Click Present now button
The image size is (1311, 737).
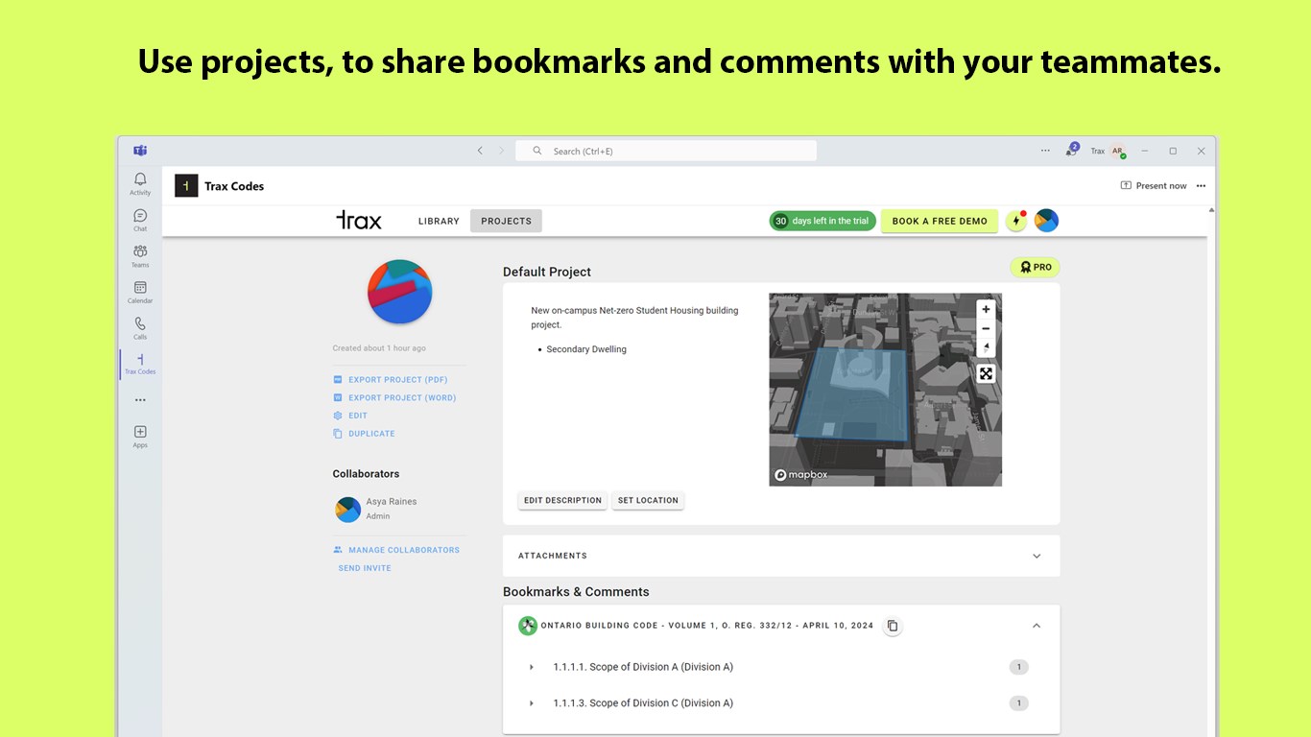1154,186
